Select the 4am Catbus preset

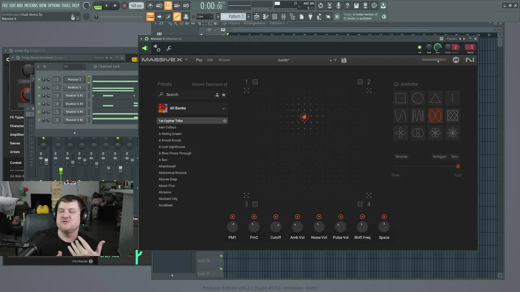pyautogui.click(x=167, y=127)
